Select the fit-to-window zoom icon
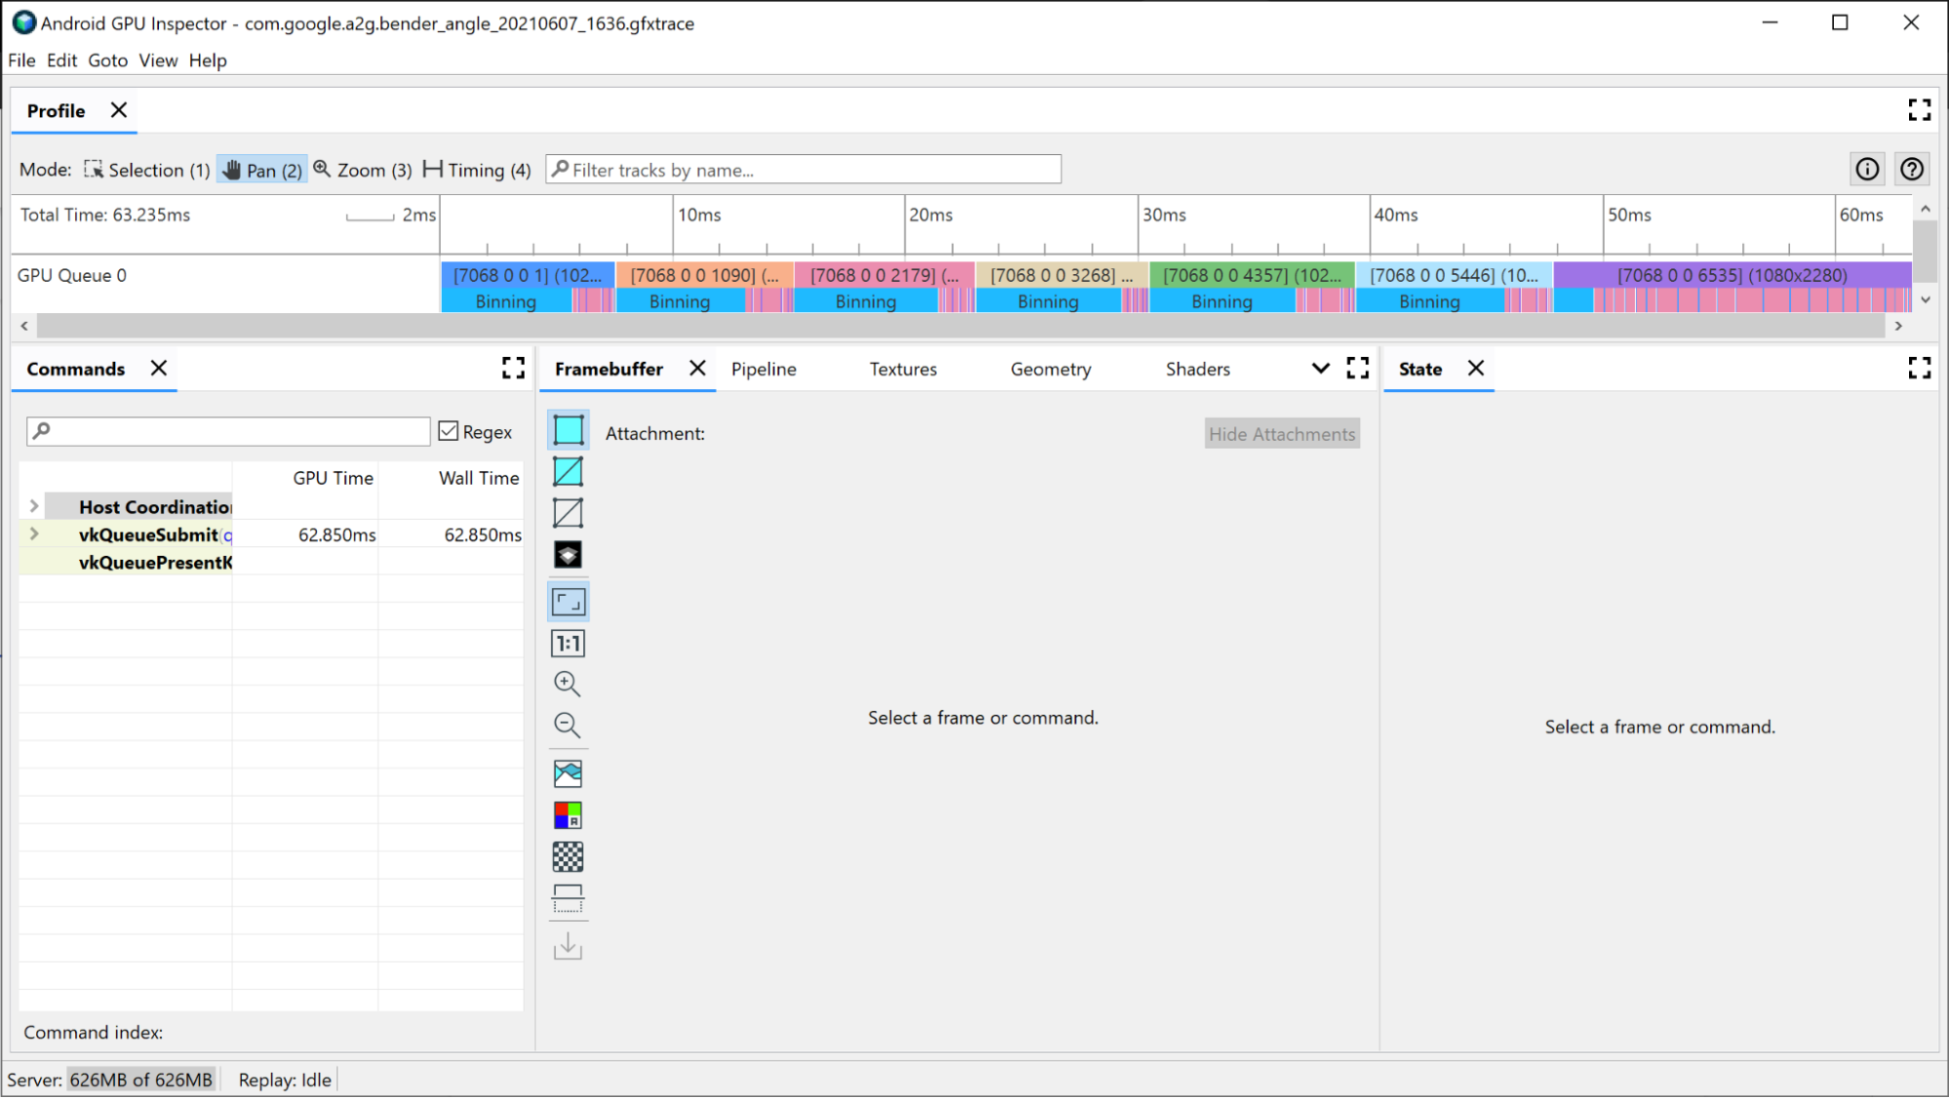This screenshot has height=1098, width=1949. click(567, 602)
